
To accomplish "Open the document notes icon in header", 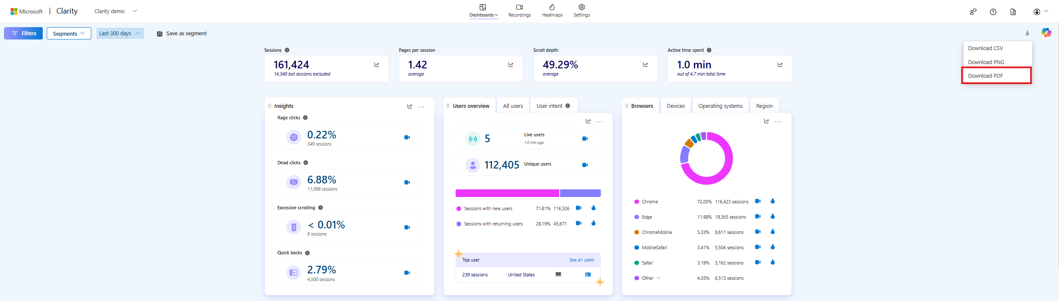I will [x=1013, y=12].
